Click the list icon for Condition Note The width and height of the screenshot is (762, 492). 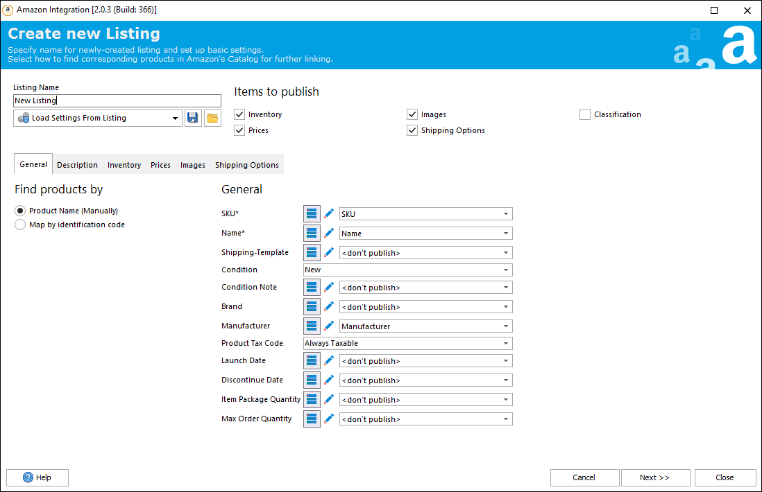(312, 288)
